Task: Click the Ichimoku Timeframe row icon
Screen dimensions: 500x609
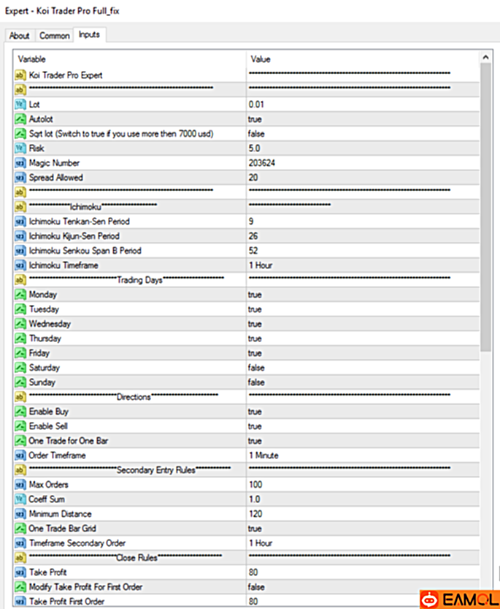Action: coord(20,265)
